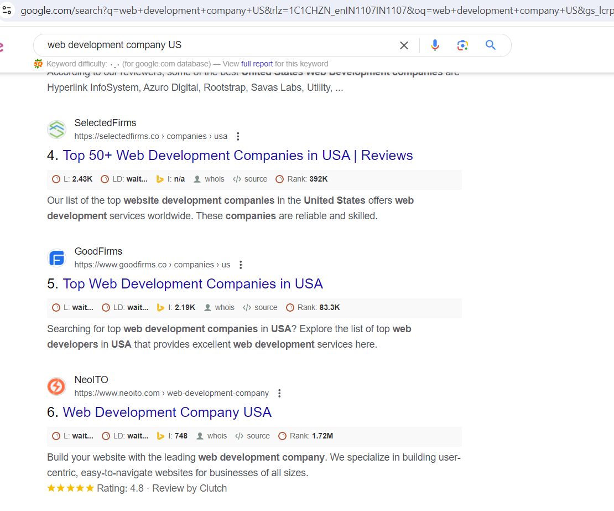Click the blue search magnifier icon
The width and height of the screenshot is (614, 511).
pos(491,45)
